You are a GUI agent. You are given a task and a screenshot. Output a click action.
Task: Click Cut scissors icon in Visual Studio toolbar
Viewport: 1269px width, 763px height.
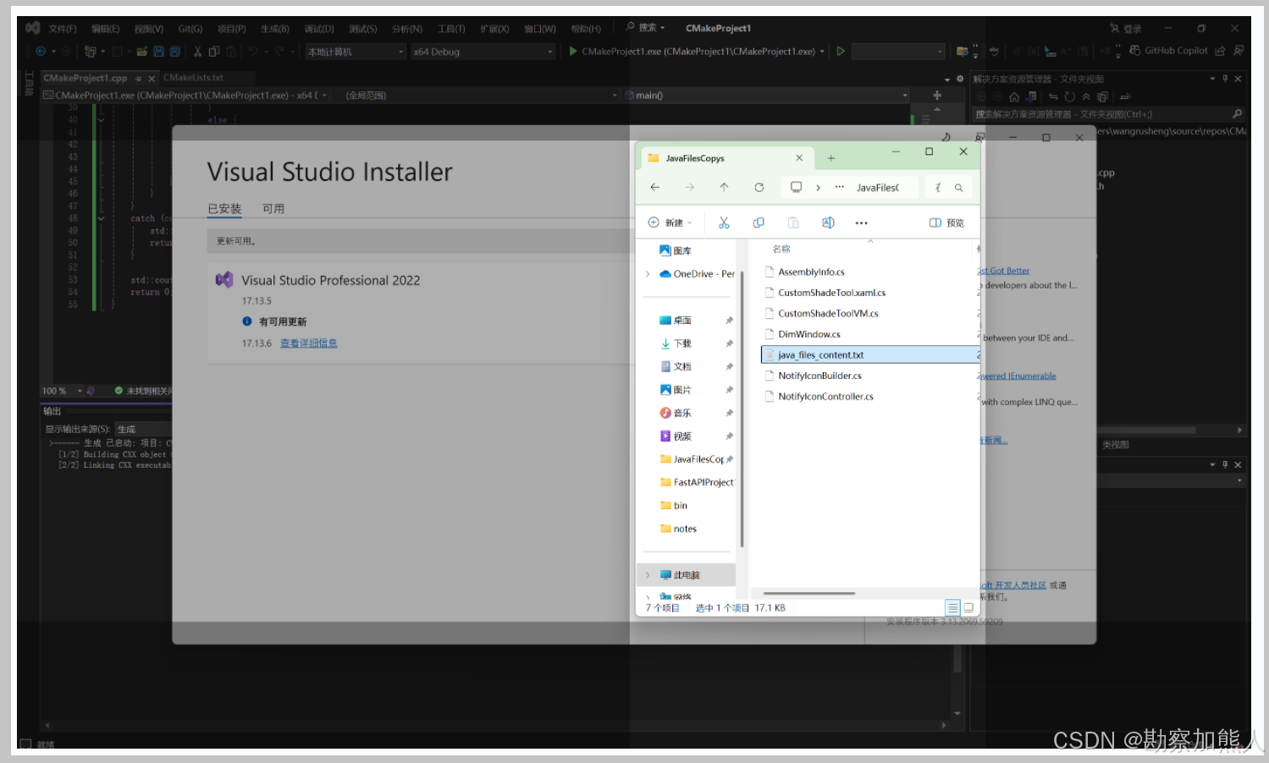coord(197,52)
